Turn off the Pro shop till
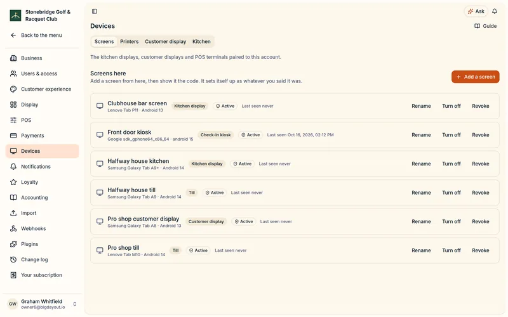Image resolution: width=508 pixels, height=317 pixels. tap(451, 250)
